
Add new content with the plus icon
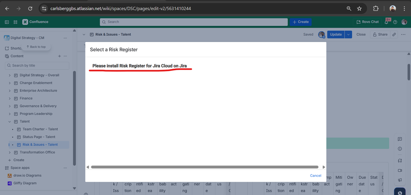(59, 56)
